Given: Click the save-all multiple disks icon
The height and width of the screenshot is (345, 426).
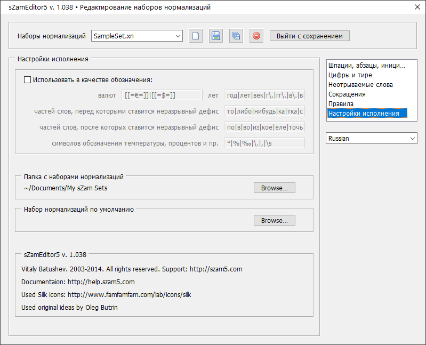Looking at the screenshot, I should point(236,36).
